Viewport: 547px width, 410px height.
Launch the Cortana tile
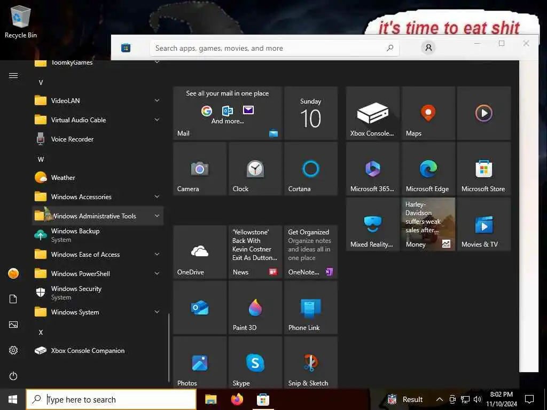(x=310, y=169)
